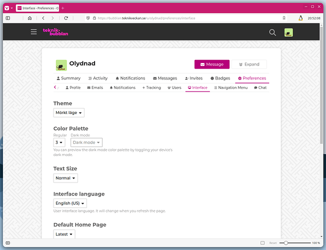Image resolution: width=326 pixels, height=250 pixels.
Task: Expand the Regular color palette dropdown
Action: (59, 142)
